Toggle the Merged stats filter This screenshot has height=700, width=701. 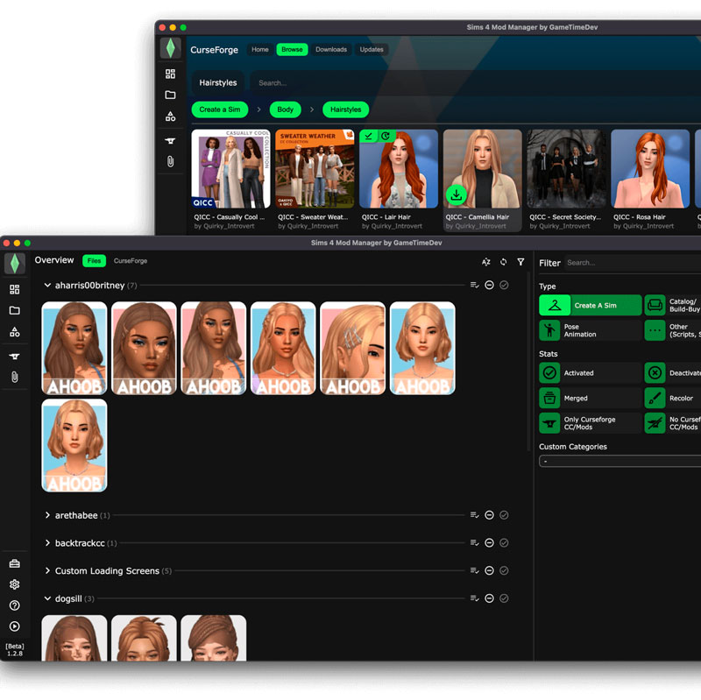590,398
